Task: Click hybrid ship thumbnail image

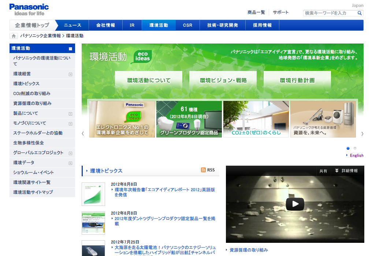Action: pyautogui.click(x=93, y=248)
